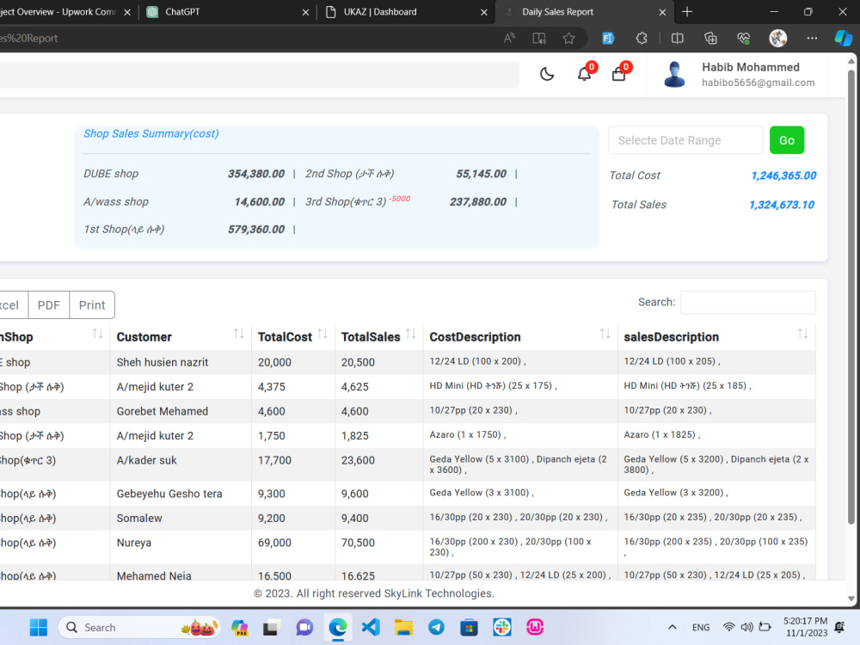Show hidden system tray icons
The height and width of the screenshot is (645, 860).
672,628
